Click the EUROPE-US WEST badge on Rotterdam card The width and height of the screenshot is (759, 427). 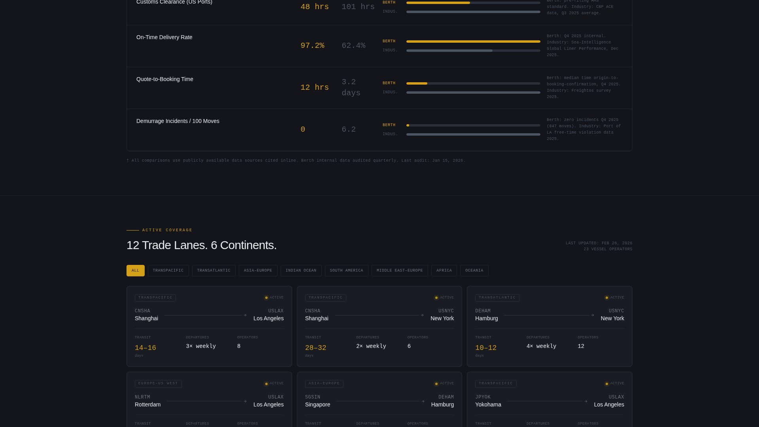pos(158,383)
